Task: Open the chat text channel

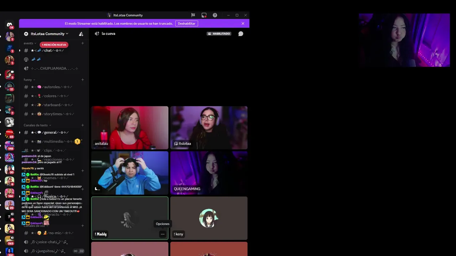Action: pos(53,50)
